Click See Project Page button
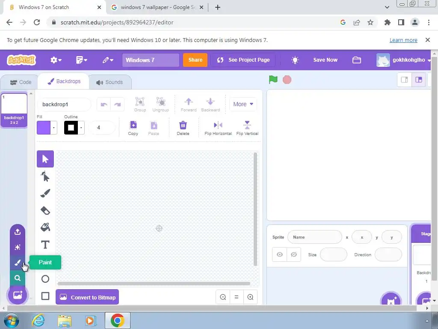This screenshot has width=438, height=329. (243, 60)
